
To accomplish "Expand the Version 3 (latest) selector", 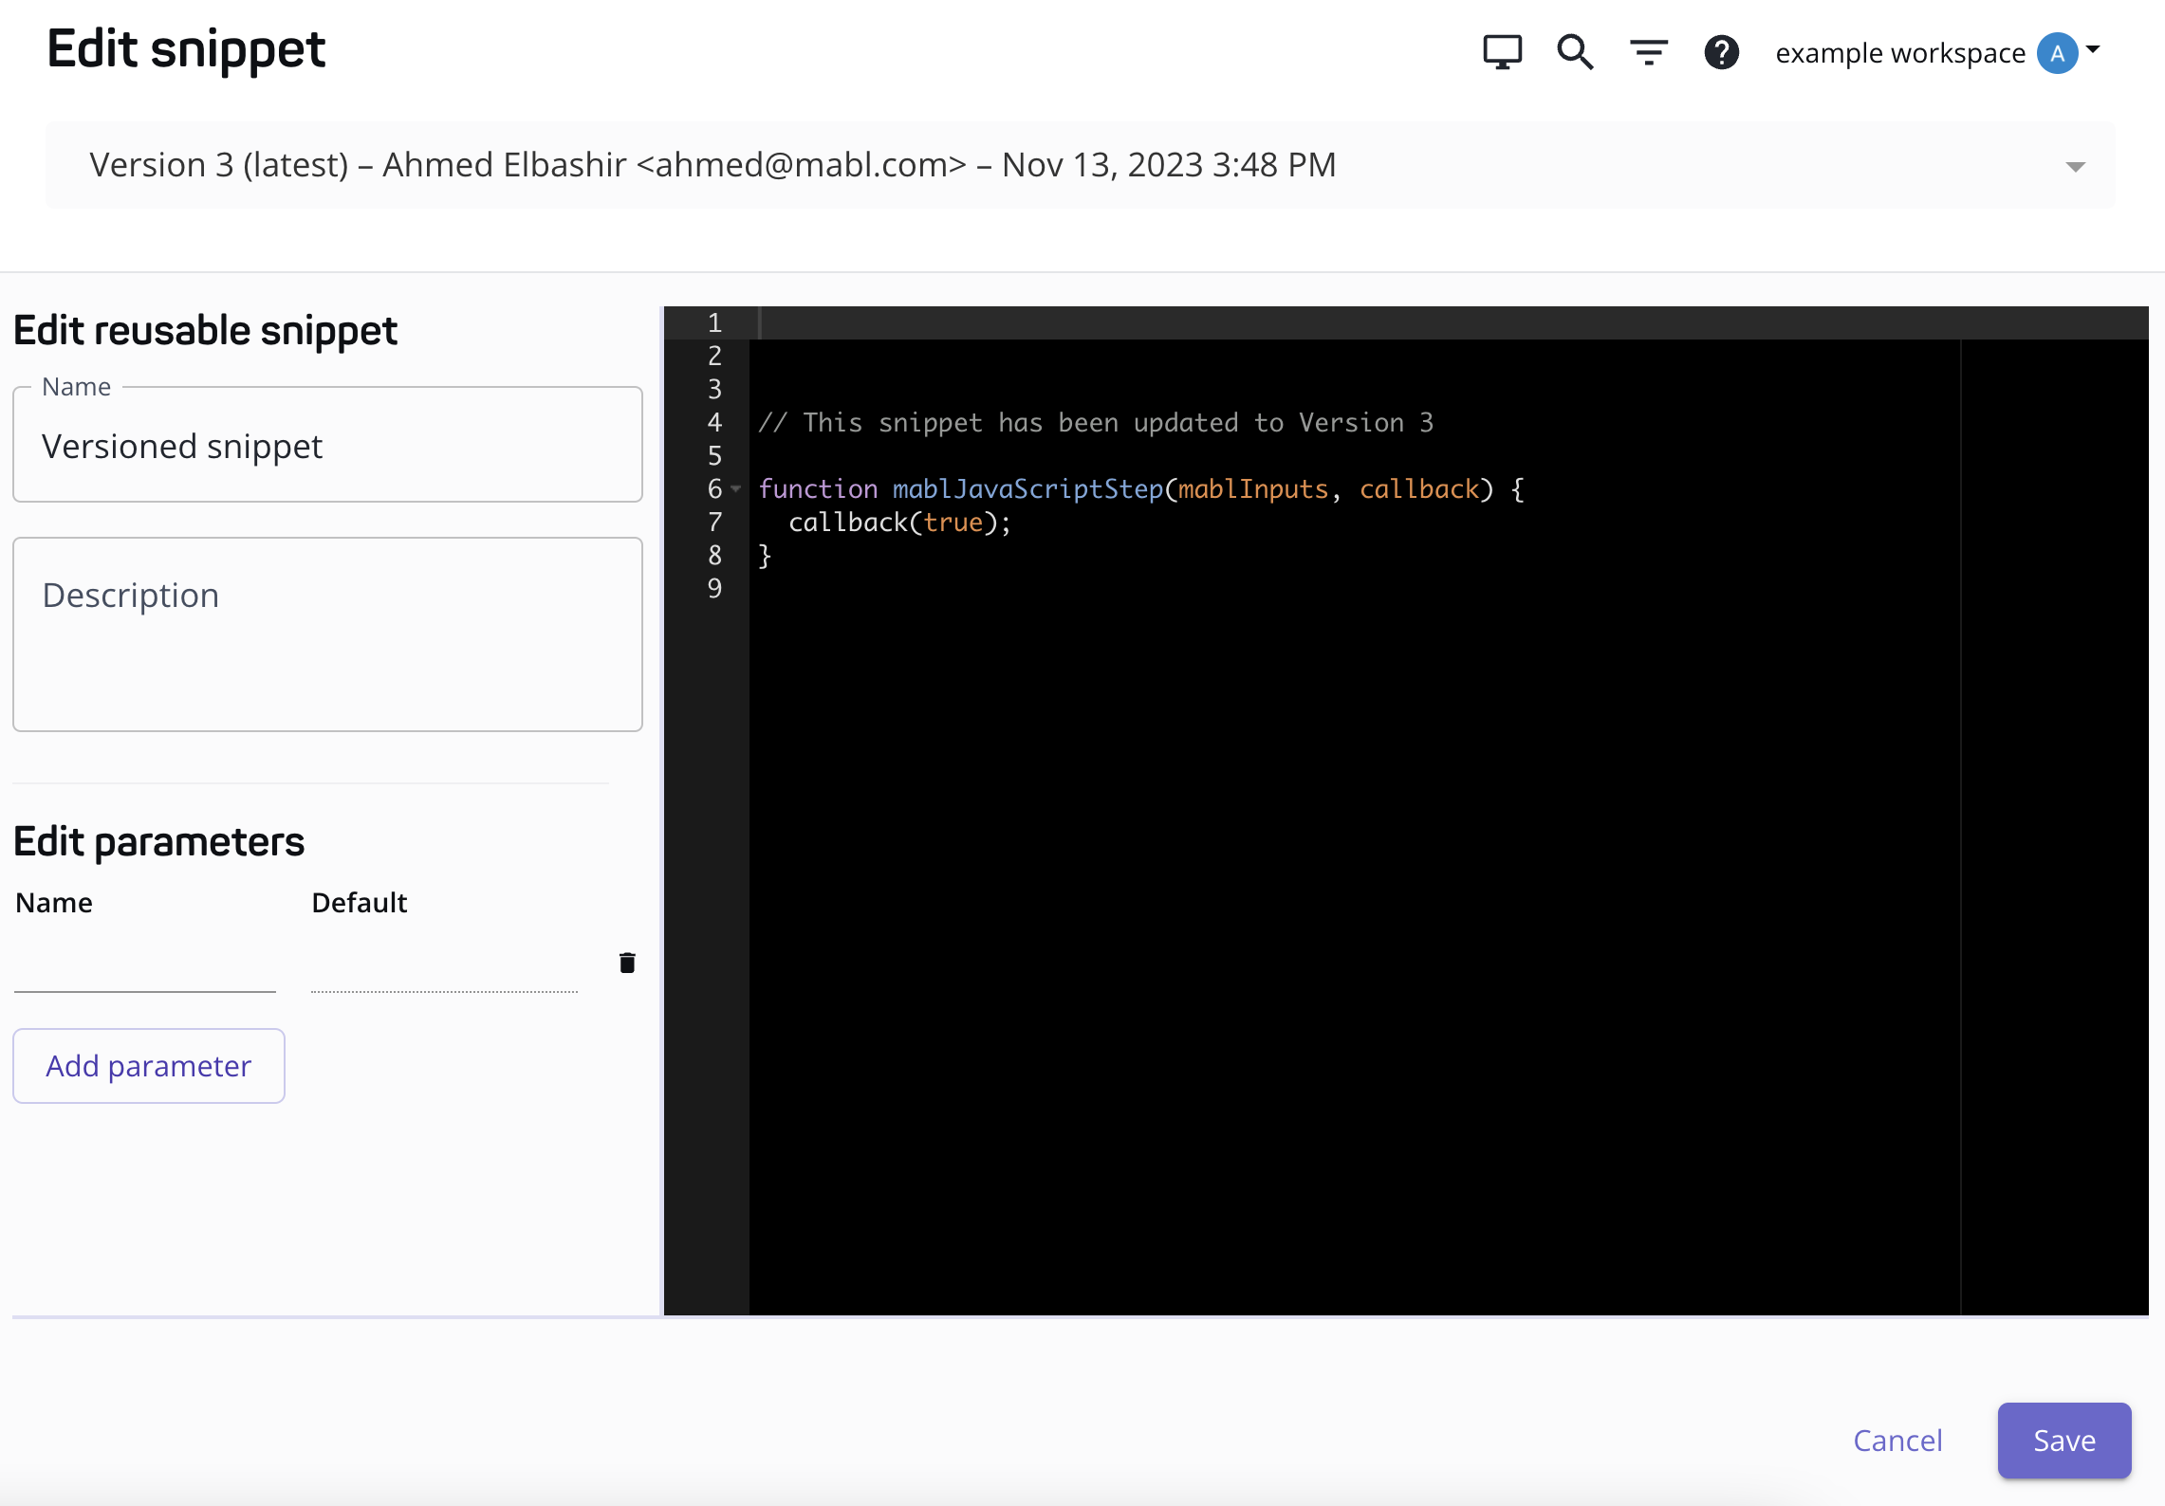I will [2075, 167].
